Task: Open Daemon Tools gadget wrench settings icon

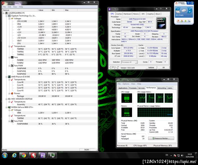Action: (189, 9)
